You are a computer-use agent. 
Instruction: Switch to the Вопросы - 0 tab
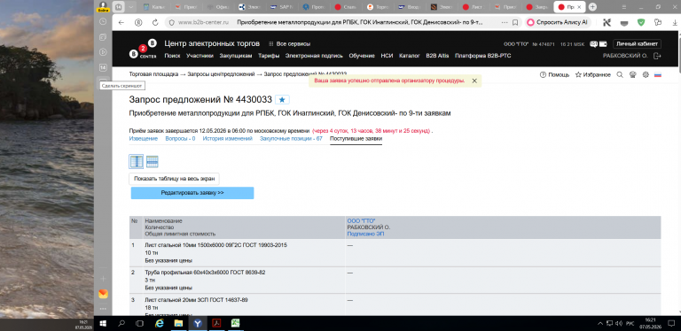pyautogui.click(x=180, y=139)
